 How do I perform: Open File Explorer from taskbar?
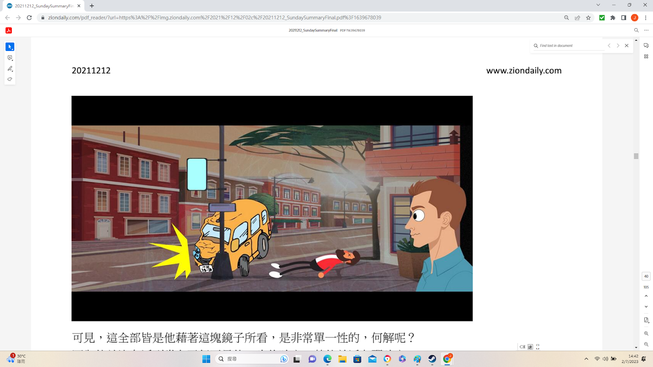pyautogui.click(x=342, y=359)
